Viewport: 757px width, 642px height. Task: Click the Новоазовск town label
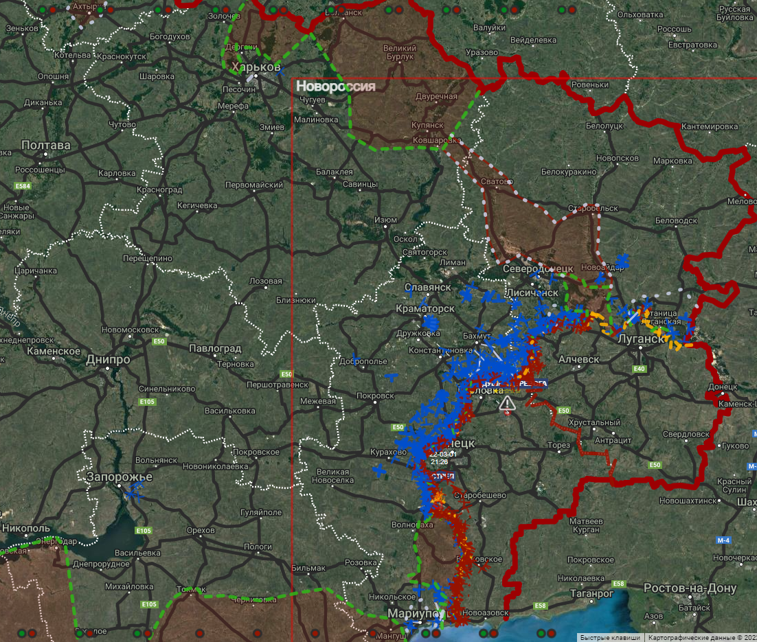click(485, 612)
